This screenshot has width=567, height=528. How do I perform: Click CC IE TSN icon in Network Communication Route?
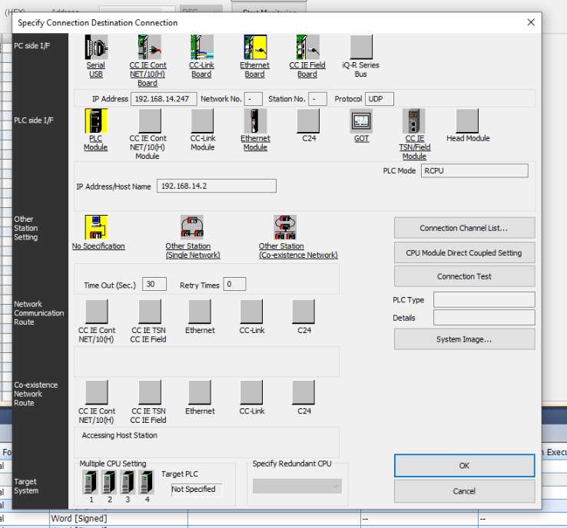(150, 312)
